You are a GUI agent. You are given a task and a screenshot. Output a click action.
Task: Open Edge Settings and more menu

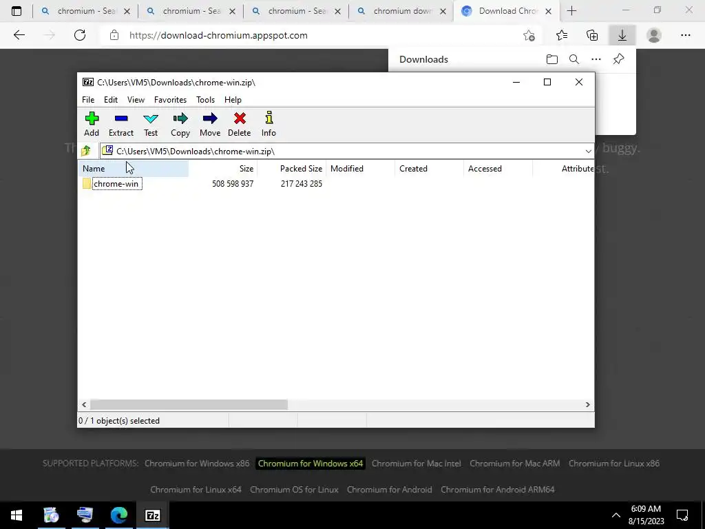click(x=685, y=35)
